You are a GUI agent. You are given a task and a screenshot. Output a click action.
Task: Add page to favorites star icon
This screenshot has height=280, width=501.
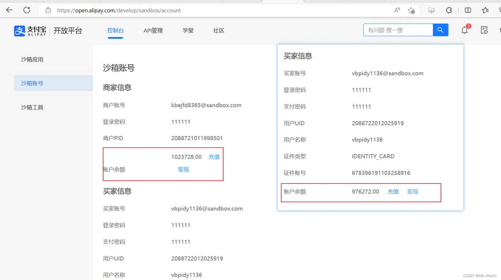[412, 10]
